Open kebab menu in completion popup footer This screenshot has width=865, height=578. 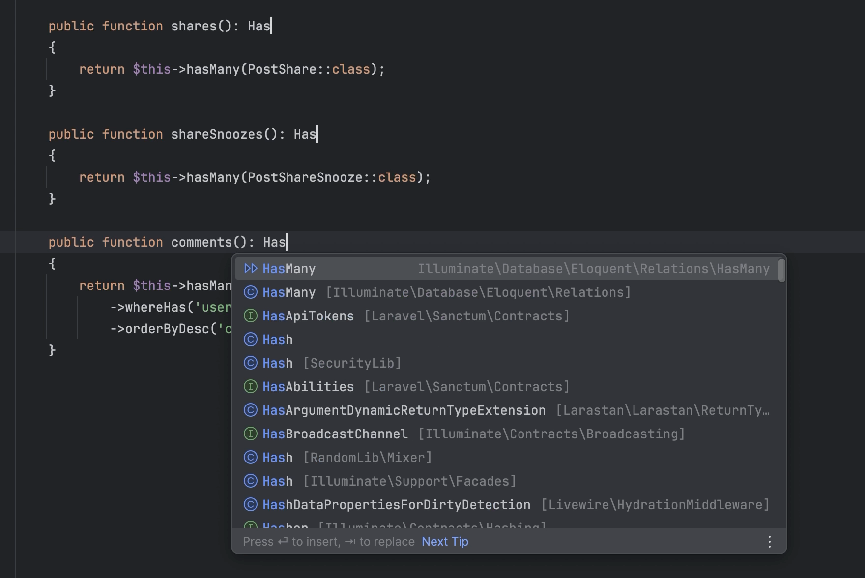click(x=769, y=541)
